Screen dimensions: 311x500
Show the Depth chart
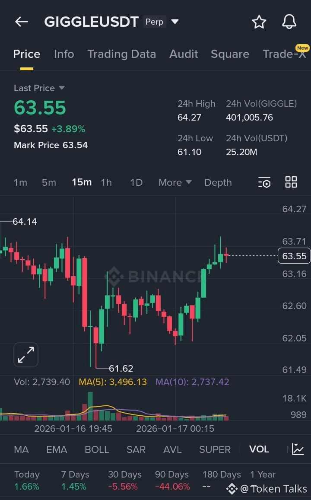(x=218, y=182)
